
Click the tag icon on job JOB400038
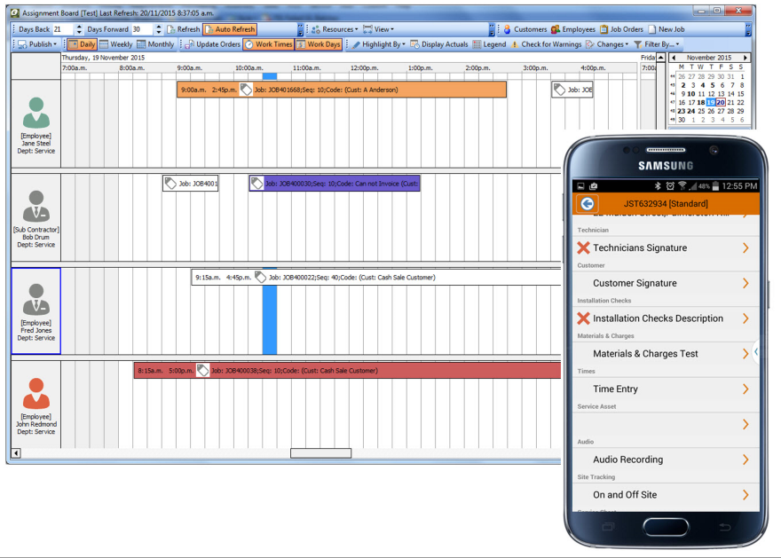click(x=202, y=370)
